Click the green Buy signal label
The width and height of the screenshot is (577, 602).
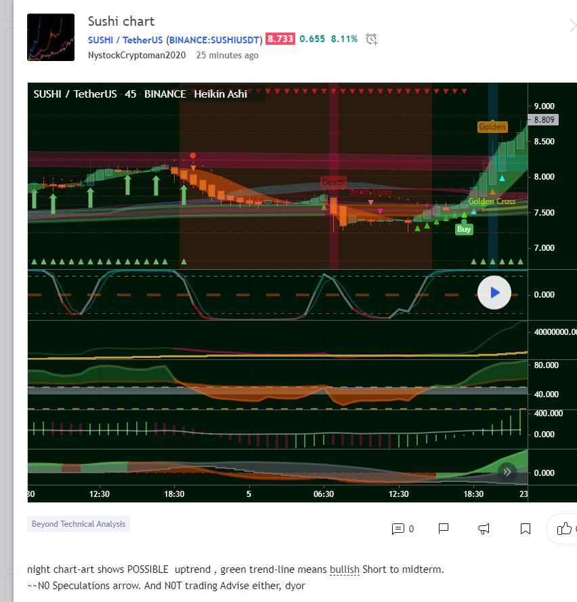(464, 229)
